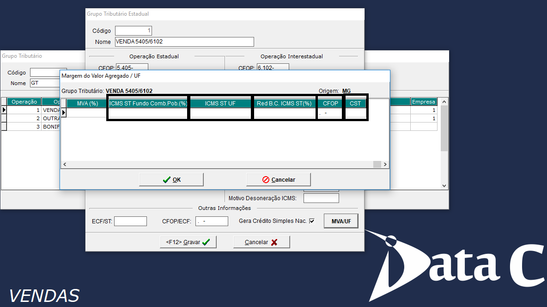Click the Motivo Desoneração ICMS field
The width and height of the screenshot is (547, 307).
click(321, 198)
